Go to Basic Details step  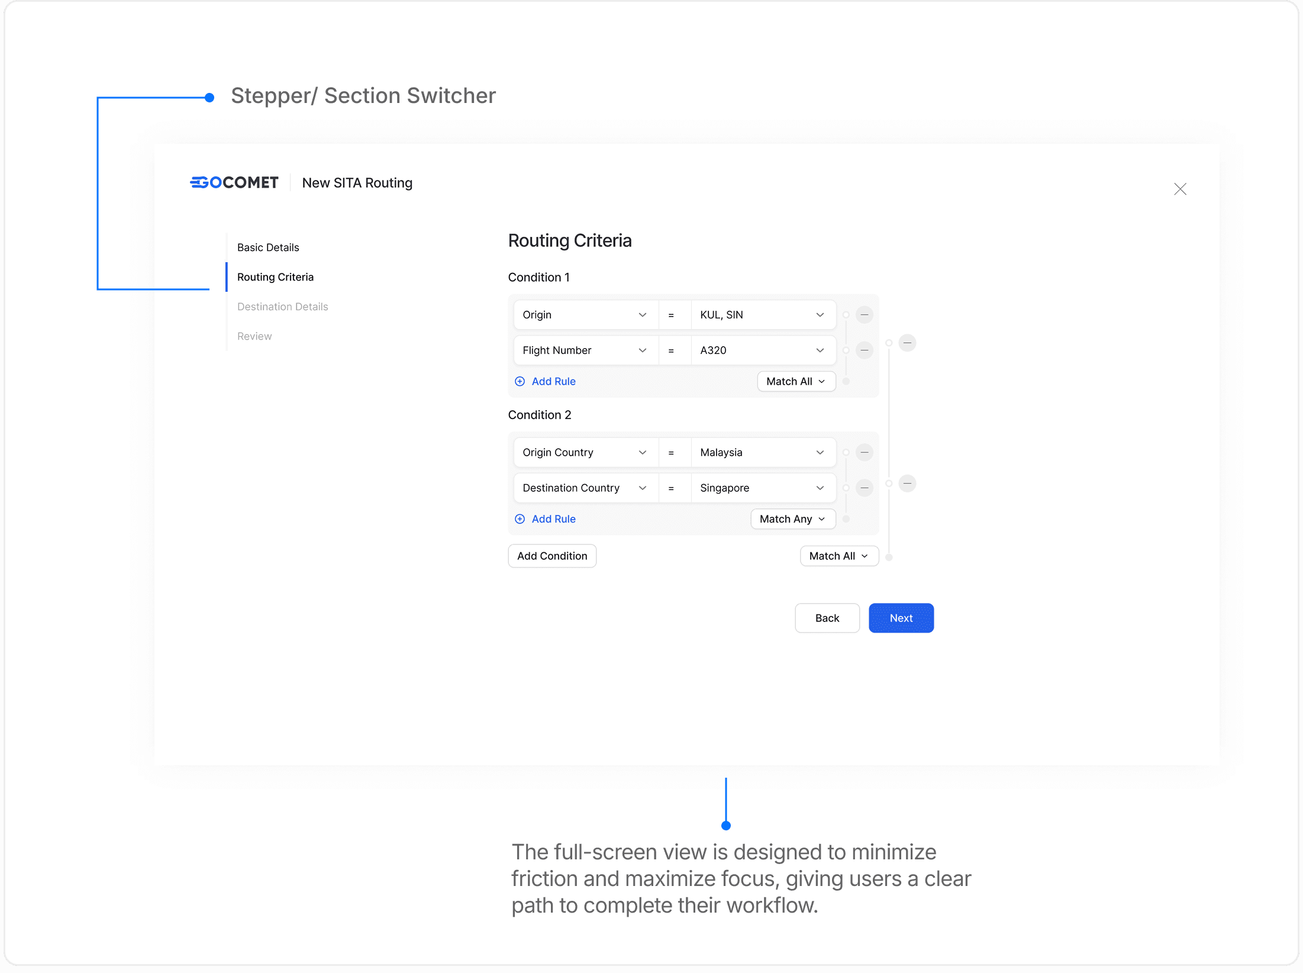click(x=268, y=247)
